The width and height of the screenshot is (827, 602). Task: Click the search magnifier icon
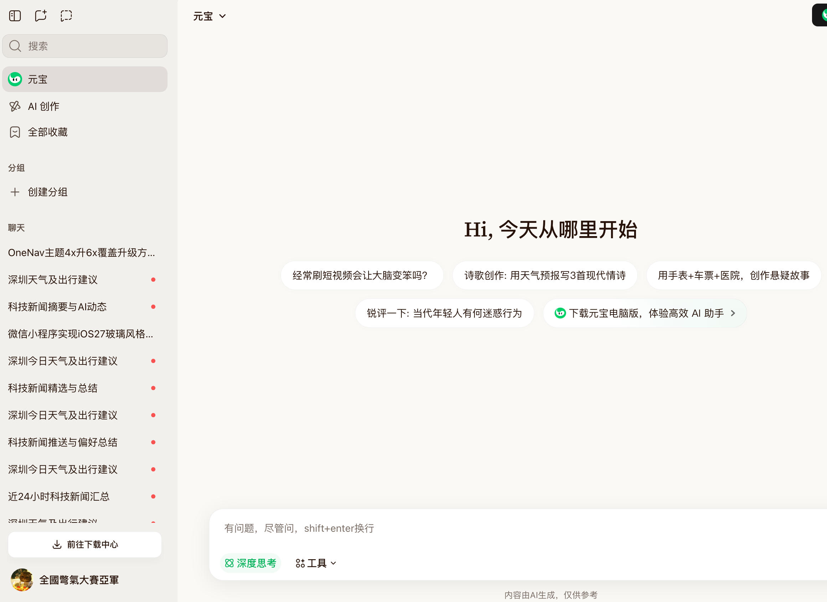15,46
